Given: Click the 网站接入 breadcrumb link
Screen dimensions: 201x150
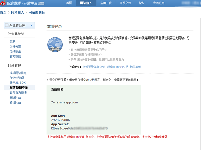Looking at the screenshot, I should click(x=17, y=12).
